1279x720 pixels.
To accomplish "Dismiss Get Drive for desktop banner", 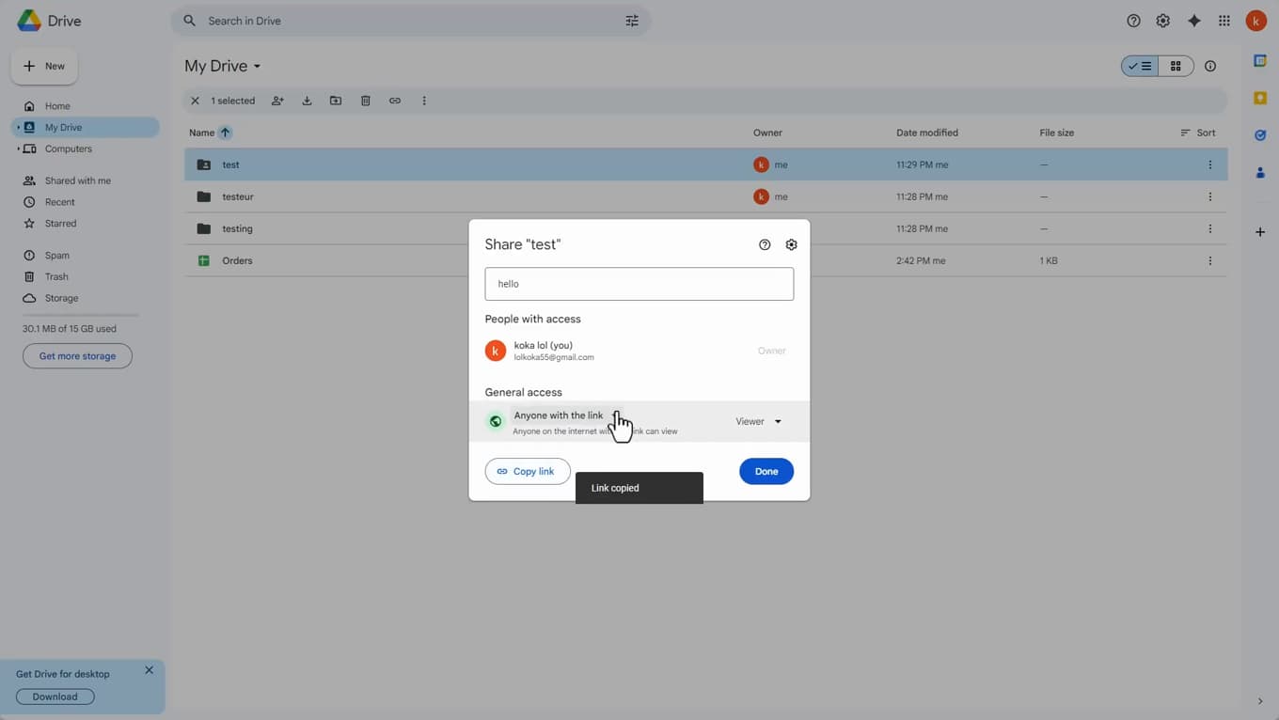I will click(x=149, y=670).
